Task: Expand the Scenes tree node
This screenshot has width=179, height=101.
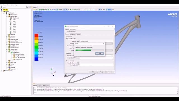Action: (x=6, y=64)
